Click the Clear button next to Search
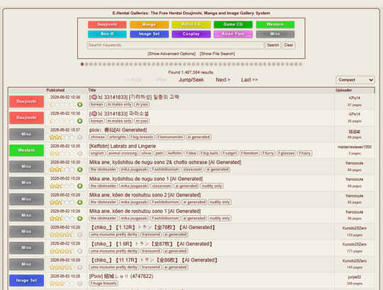Viewport: 383px width, 290px height. (289, 45)
